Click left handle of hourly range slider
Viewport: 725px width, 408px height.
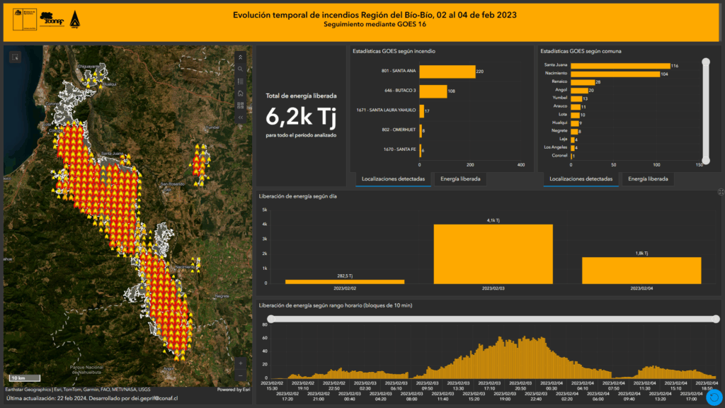click(270, 319)
